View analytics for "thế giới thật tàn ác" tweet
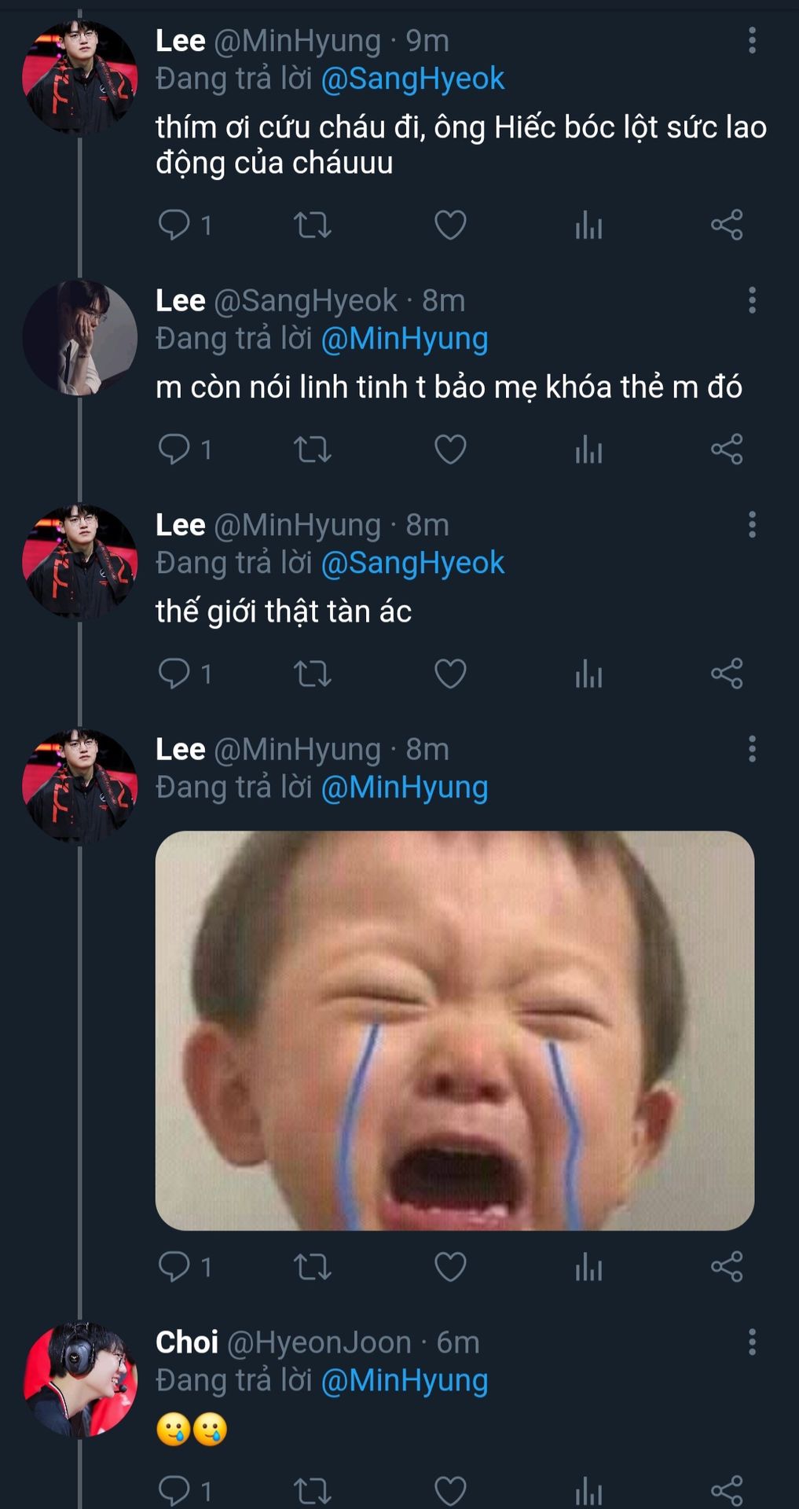Viewport: 799px width, 1509px height. (x=588, y=674)
